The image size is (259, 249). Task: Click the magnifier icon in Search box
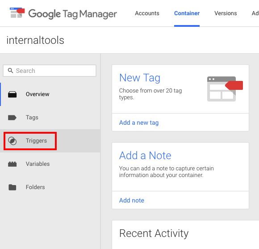pyautogui.click(x=10, y=71)
